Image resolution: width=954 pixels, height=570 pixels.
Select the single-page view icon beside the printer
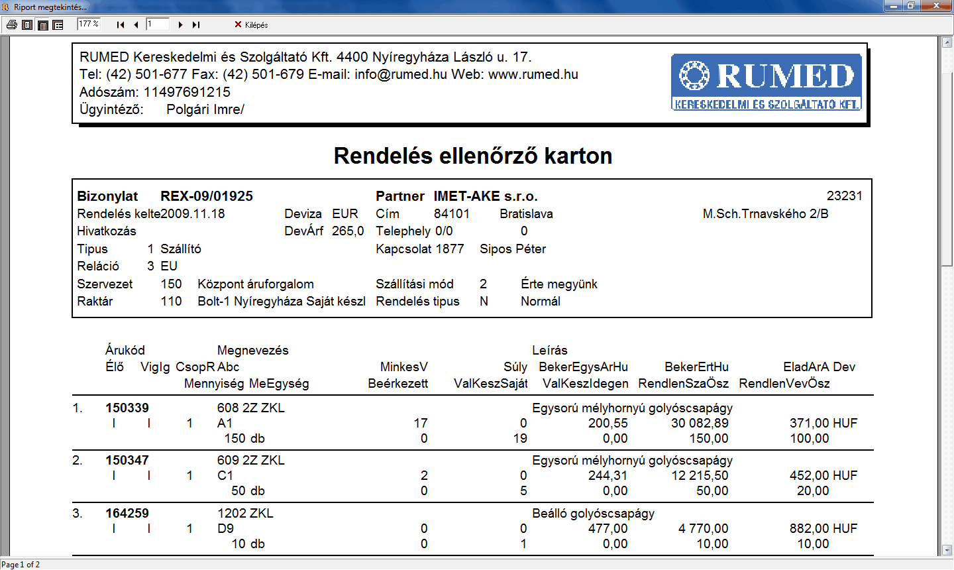point(27,25)
